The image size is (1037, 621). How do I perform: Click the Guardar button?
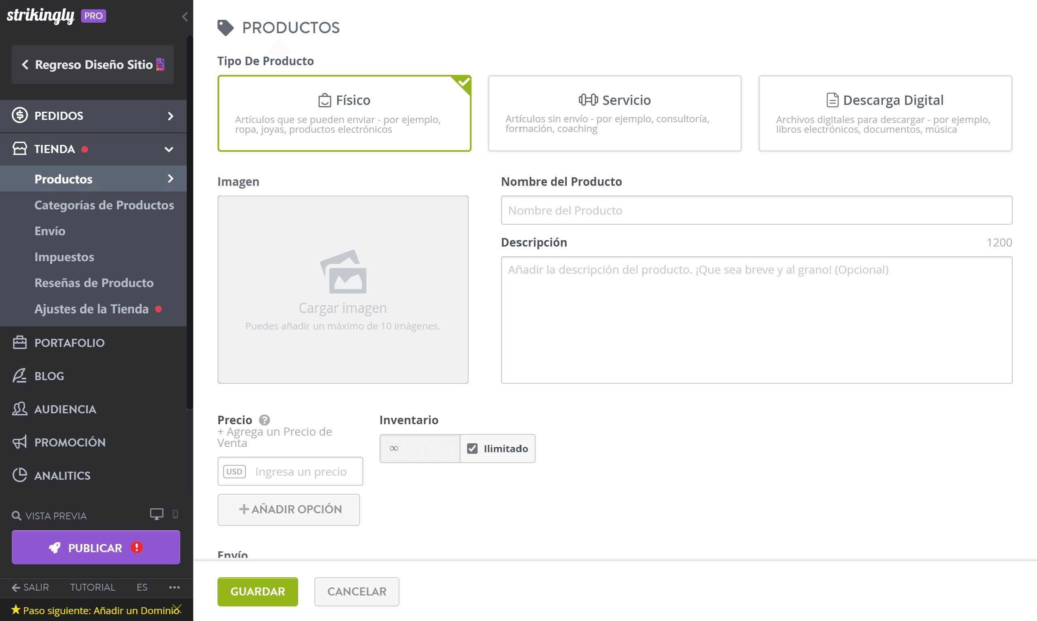(258, 591)
